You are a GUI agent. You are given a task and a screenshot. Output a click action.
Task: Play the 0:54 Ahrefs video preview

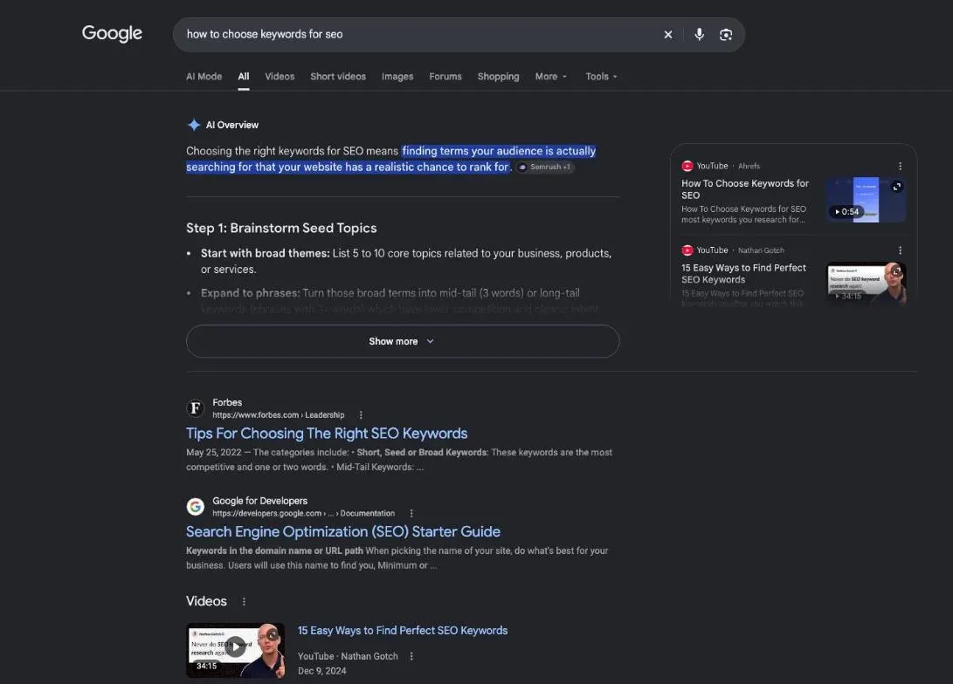846,212
